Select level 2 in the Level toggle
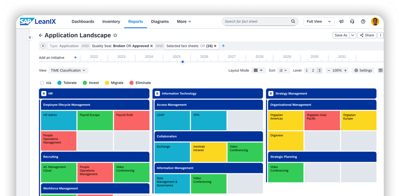 [x=313, y=70]
